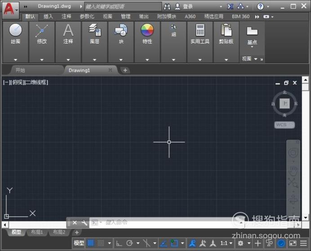Switch to the 参数化 ribbon tab

click(87, 17)
